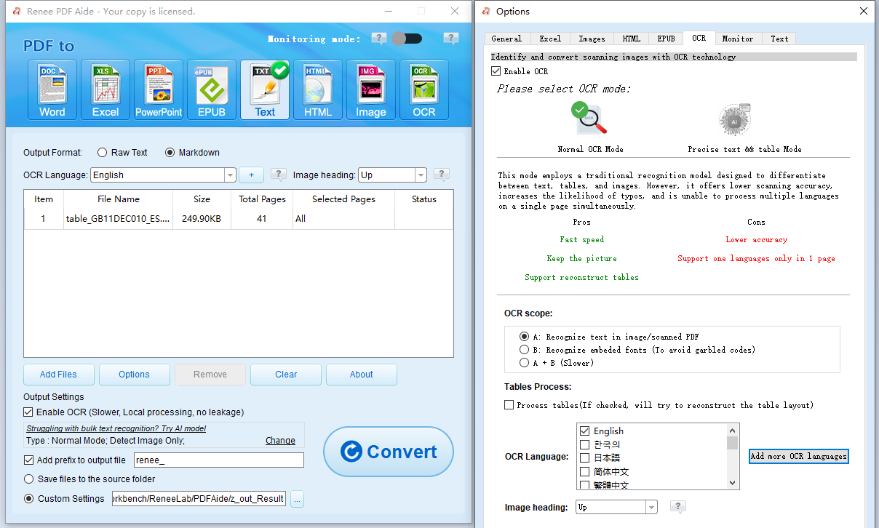Select the Word conversion icon
This screenshot has width=879, height=528.
click(52, 89)
